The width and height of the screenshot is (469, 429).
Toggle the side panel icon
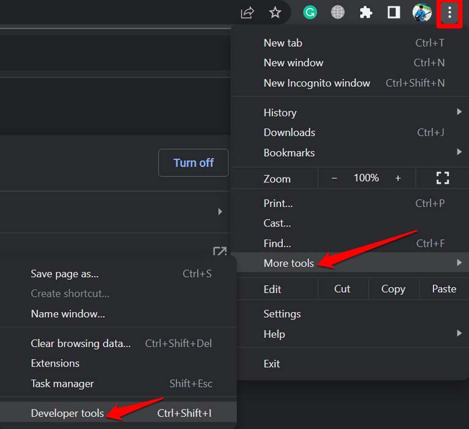[x=394, y=13]
